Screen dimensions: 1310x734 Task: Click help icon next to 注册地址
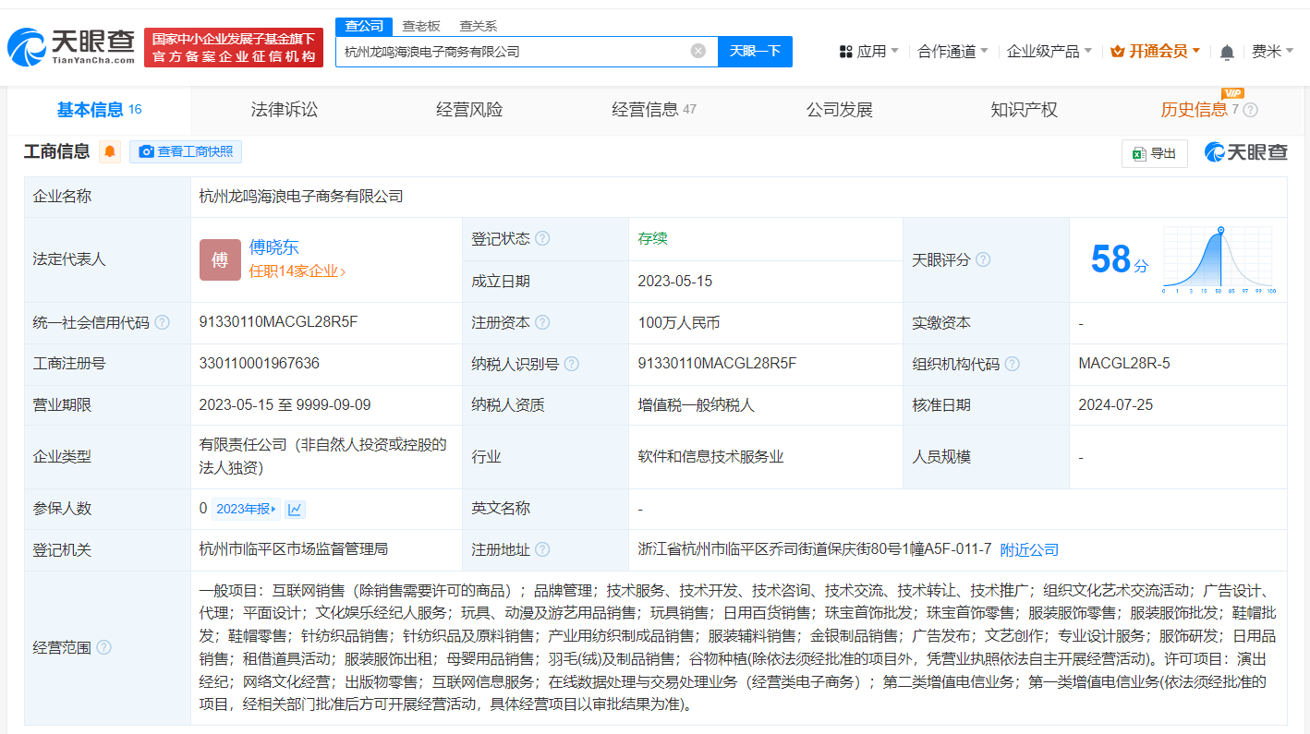pyautogui.click(x=542, y=549)
